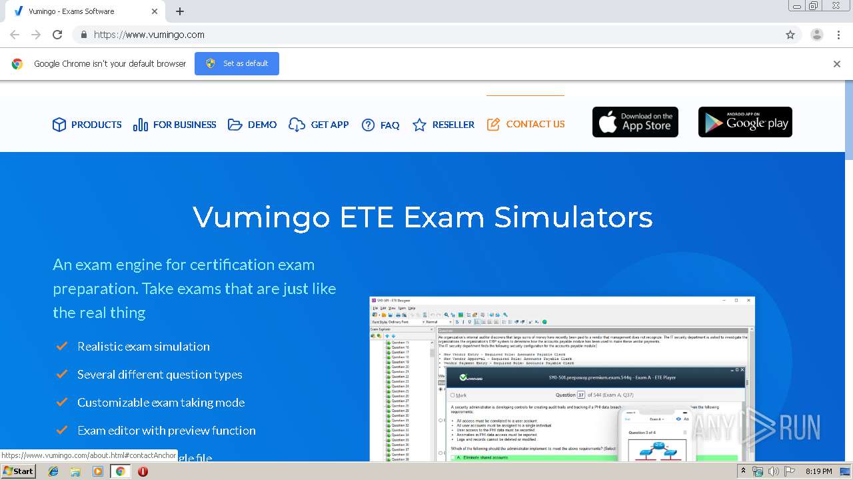Open the Chrome three-dot menu

tap(838, 35)
